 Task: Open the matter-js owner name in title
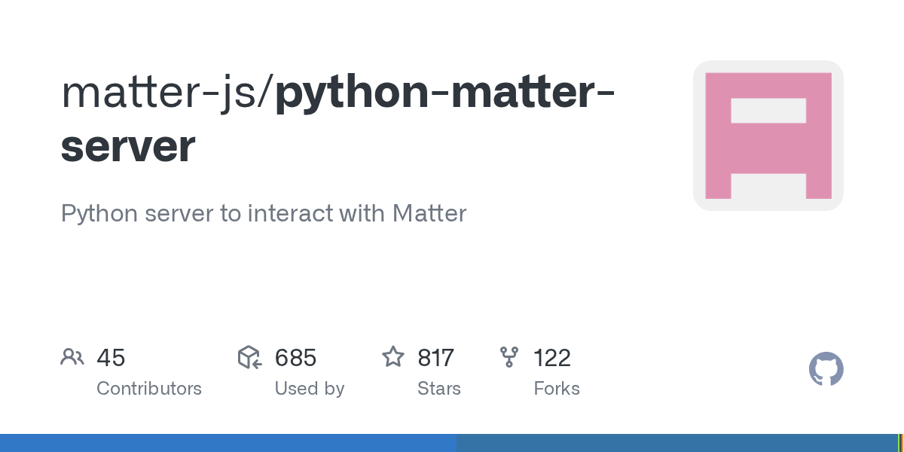[x=160, y=91]
